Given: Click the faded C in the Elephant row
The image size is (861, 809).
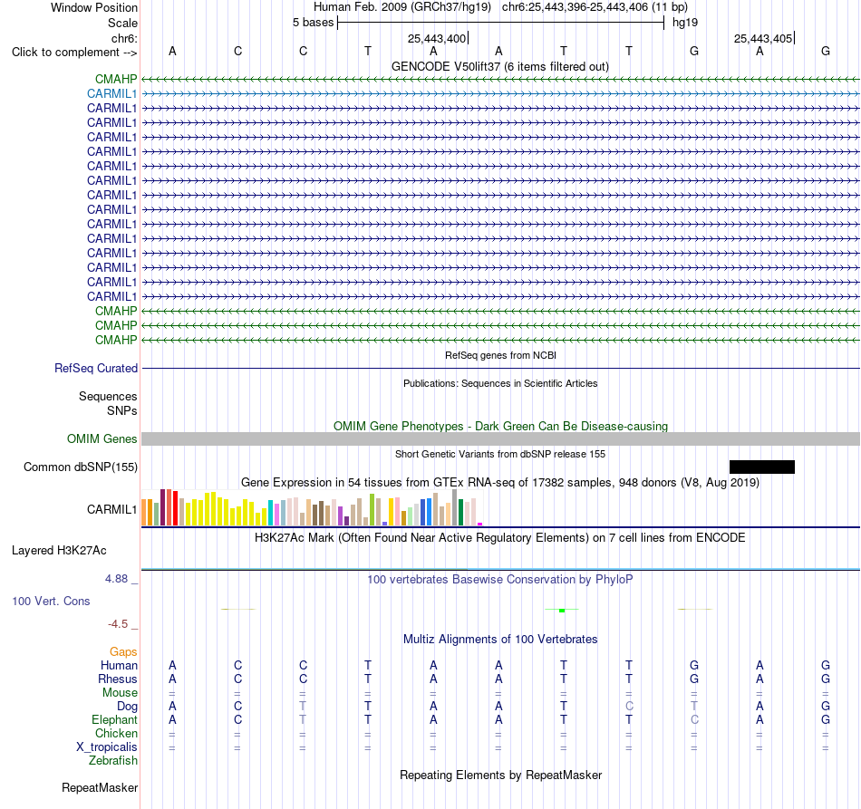Looking at the screenshot, I should pos(694,719).
